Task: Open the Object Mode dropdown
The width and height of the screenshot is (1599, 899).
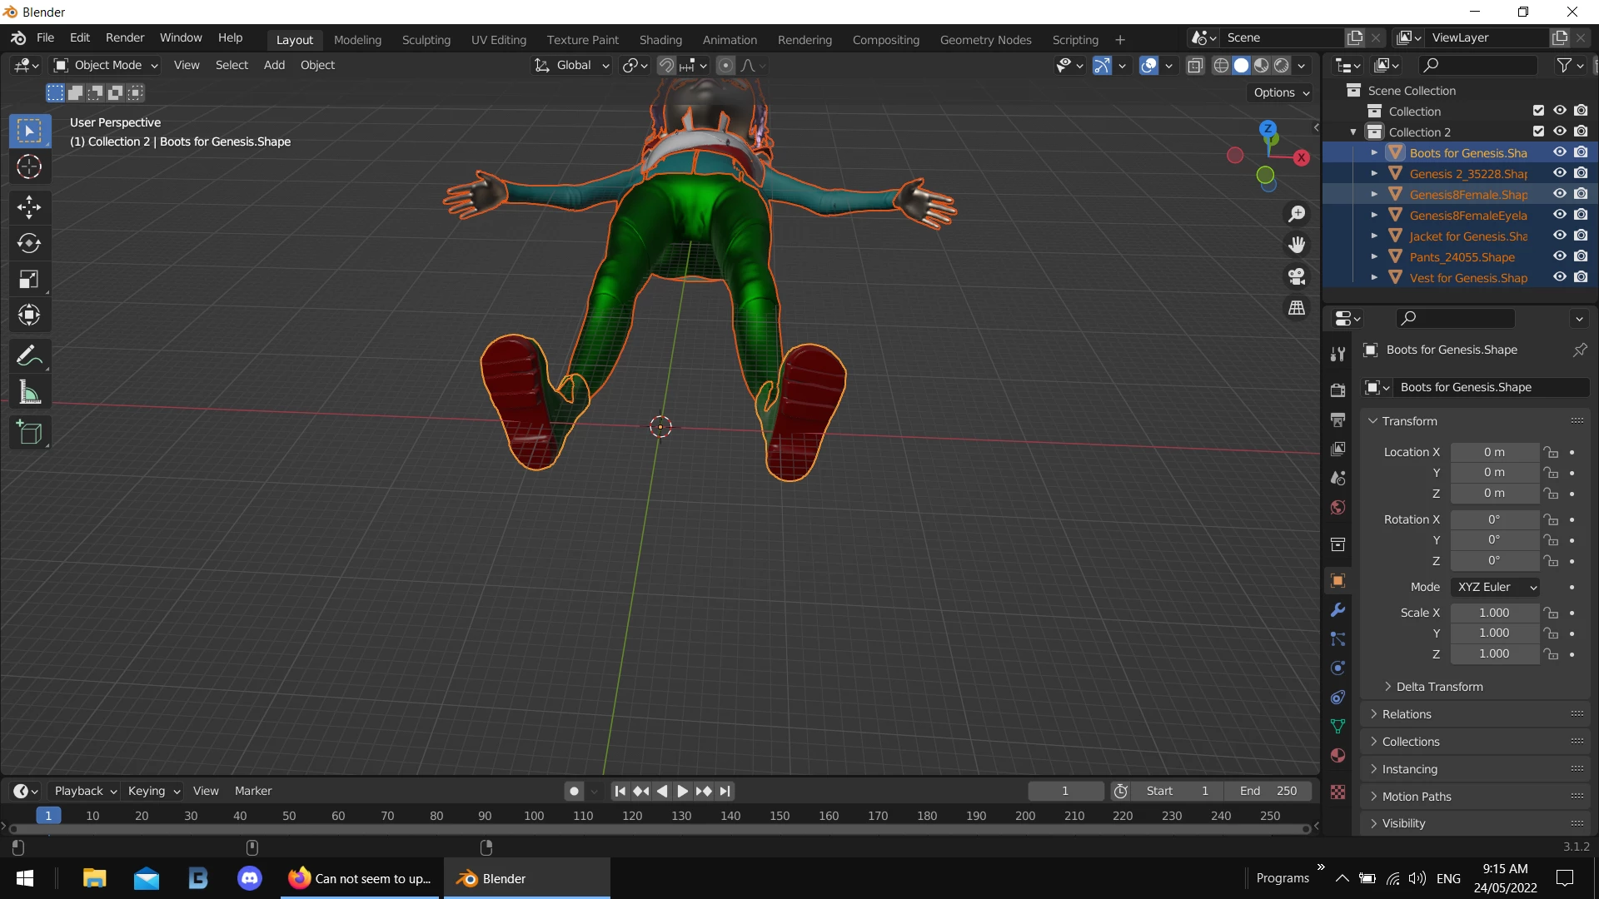Action: [x=106, y=65]
